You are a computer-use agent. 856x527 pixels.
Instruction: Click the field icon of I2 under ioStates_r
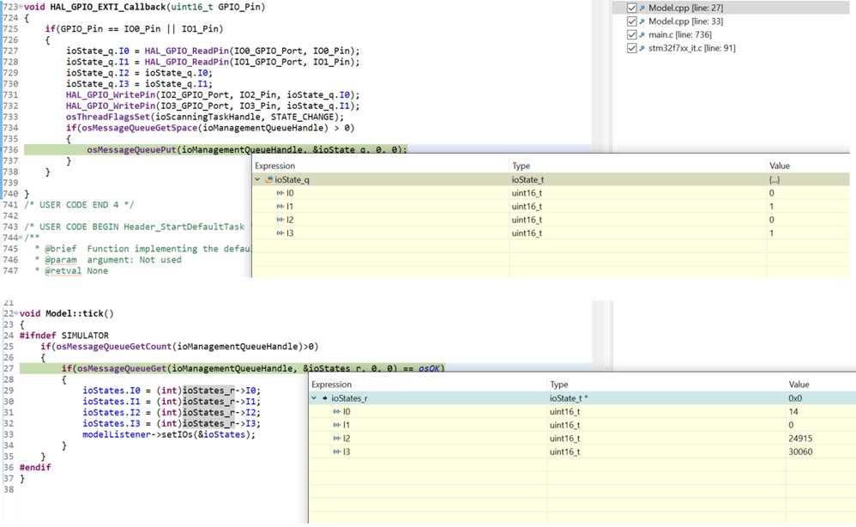(337, 439)
